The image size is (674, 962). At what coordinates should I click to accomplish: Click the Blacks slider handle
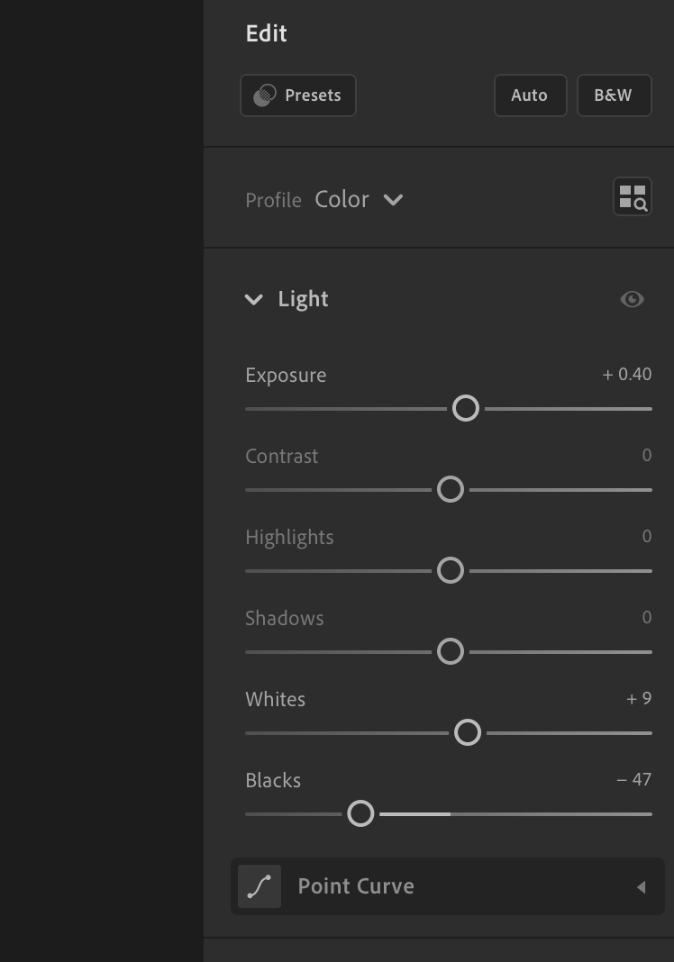pyautogui.click(x=360, y=813)
